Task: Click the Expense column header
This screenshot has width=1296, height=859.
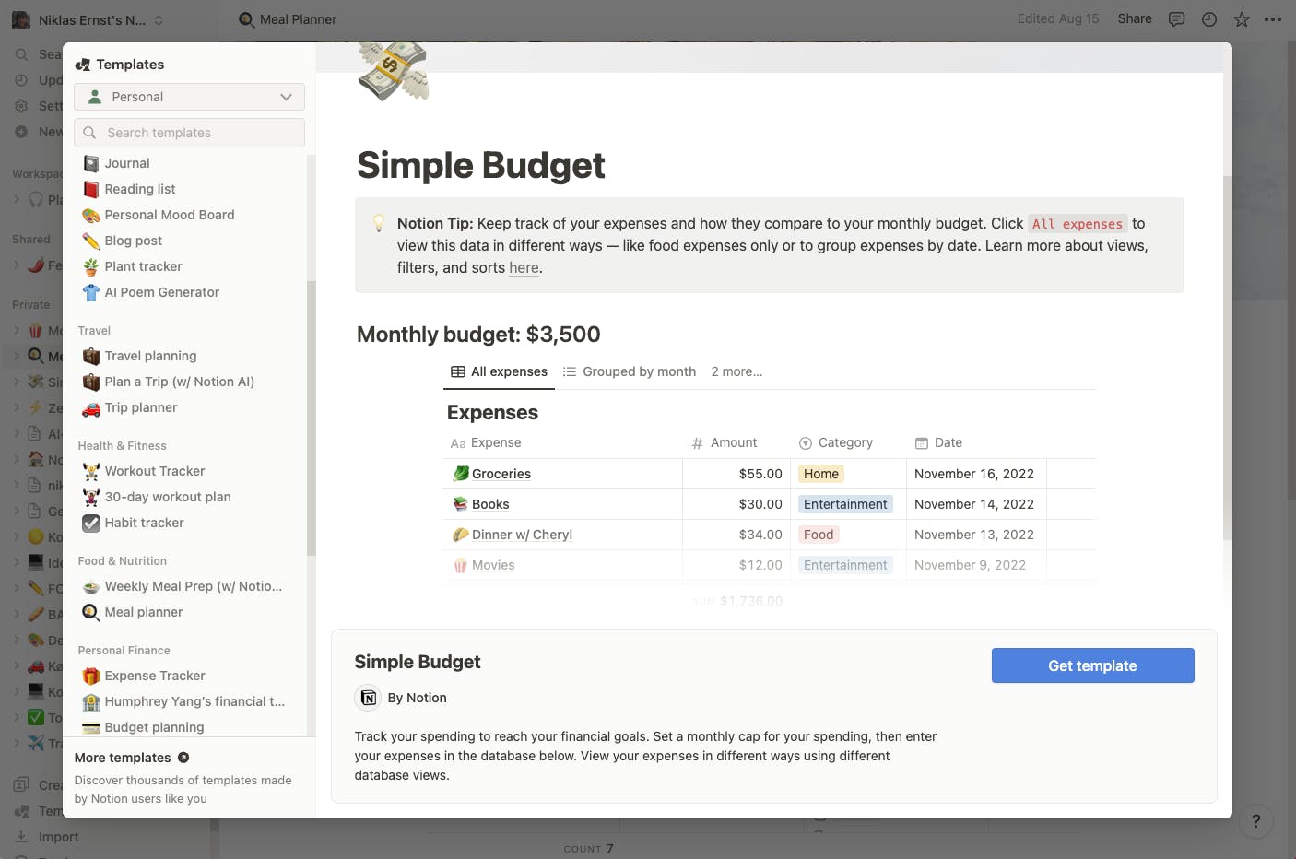Action: (486, 442)
